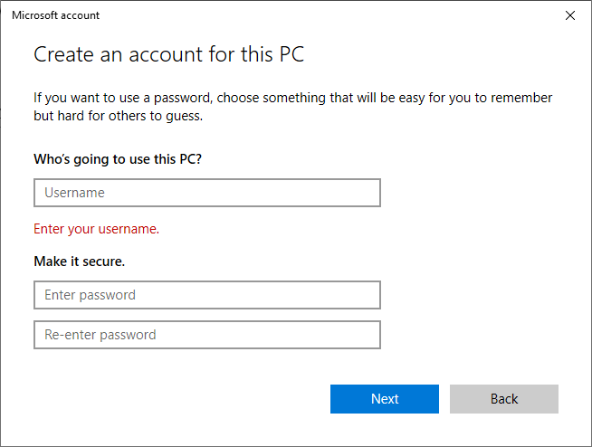
Task: Click the red 'Enter your username.' error message
Action: pyautogui.click(x=96, y=229)
